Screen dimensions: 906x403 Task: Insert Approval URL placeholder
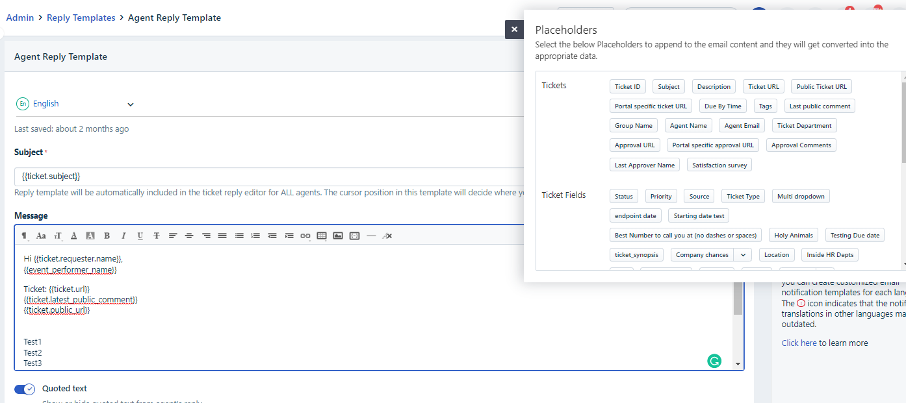(x=635, y=145)
